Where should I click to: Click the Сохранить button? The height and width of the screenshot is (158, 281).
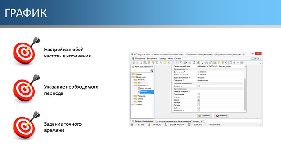[x=204, y=116]
